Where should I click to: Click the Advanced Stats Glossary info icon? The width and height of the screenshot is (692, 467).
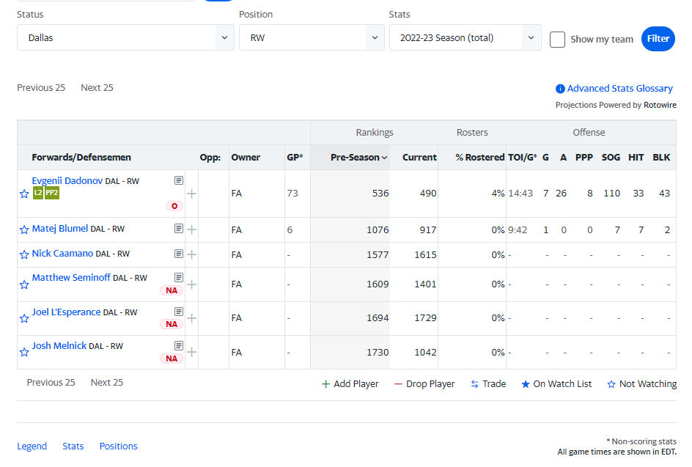(x=560, y=89)
